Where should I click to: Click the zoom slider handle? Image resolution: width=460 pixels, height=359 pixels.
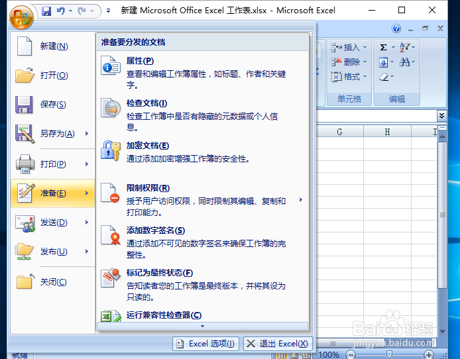click(x=389, y=355)
